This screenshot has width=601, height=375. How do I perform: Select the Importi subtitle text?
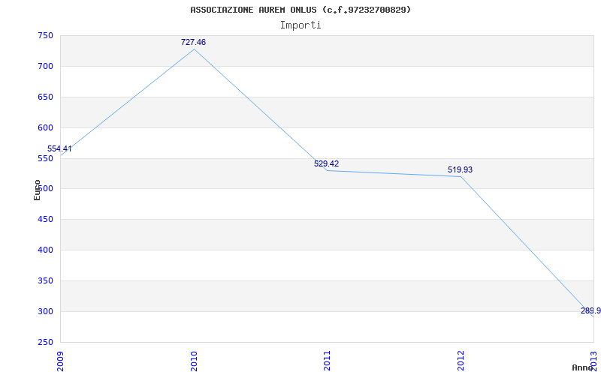(x=300, y=25)
